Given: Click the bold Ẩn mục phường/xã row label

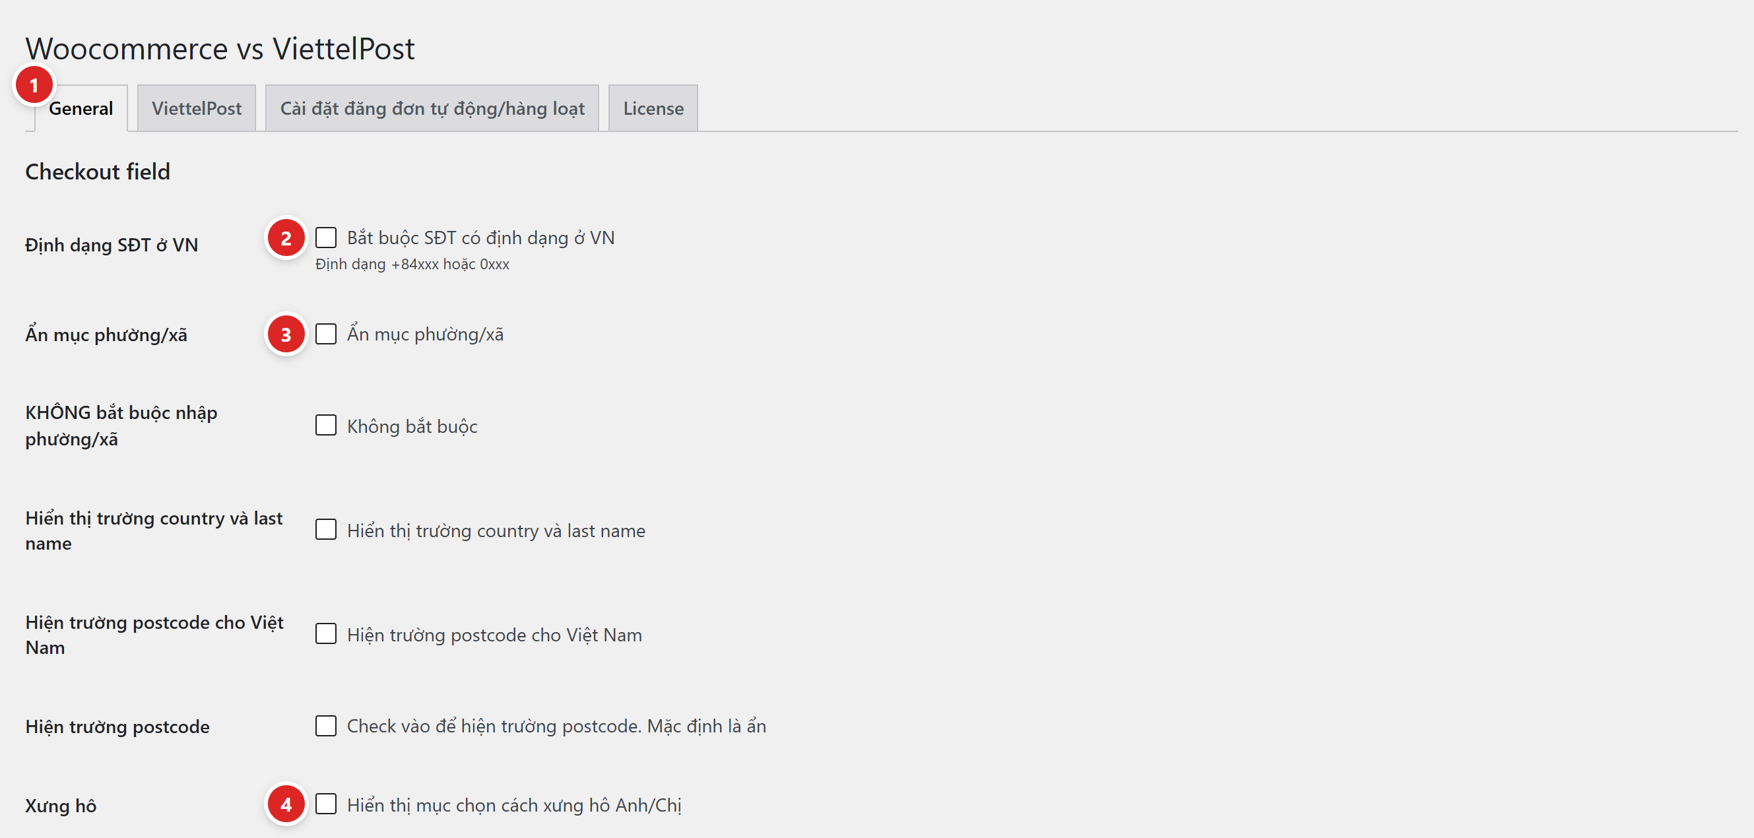Looking at the screenshot, I should tap(106, 335).
